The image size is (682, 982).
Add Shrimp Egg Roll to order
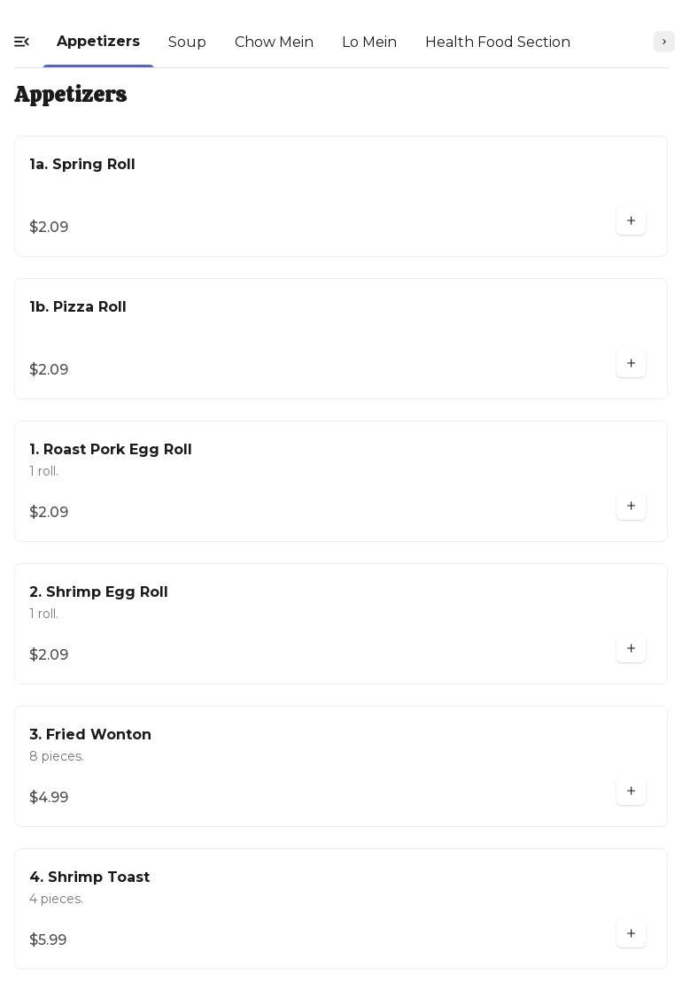pos(631,649)
